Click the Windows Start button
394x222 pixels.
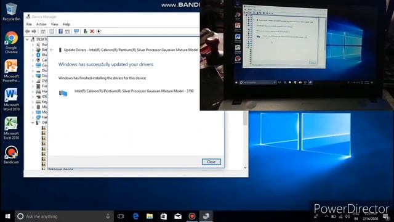(x=7, y=216)
